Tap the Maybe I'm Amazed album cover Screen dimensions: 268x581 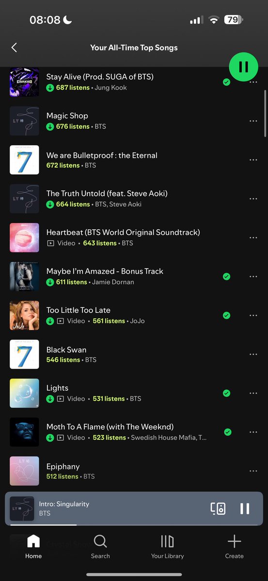(x=24, y=276)
